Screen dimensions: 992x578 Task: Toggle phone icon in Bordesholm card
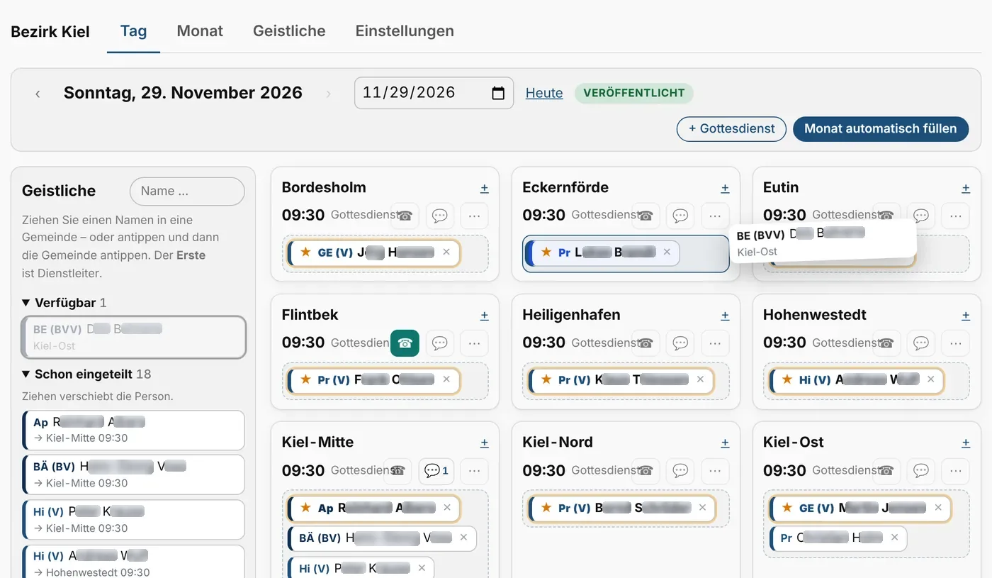(x=405, y=216)
